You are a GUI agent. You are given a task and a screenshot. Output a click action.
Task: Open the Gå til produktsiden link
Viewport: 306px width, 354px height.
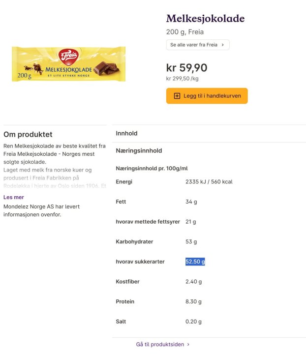tap(160, 345)
